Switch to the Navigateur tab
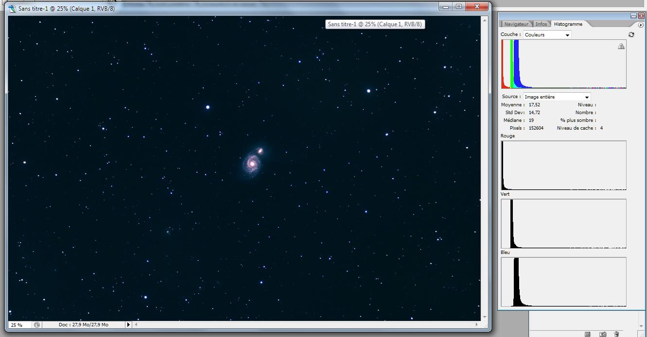The height and width of the screenshot is (337, 647). point(515,24)
